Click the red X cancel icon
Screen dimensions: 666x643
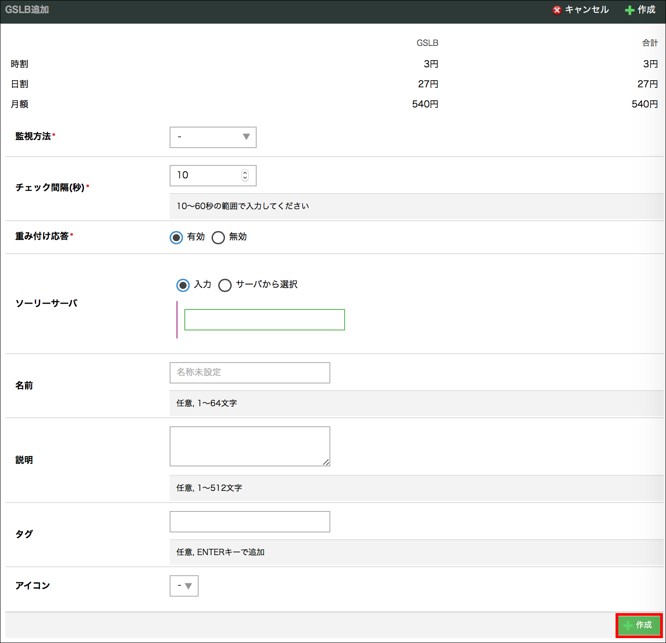point(557,10)
